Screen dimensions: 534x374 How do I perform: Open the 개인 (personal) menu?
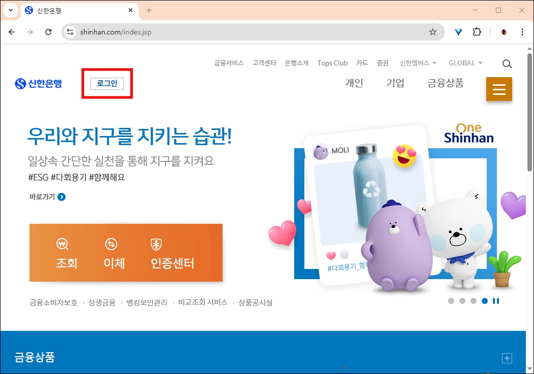tap(354, 83)
